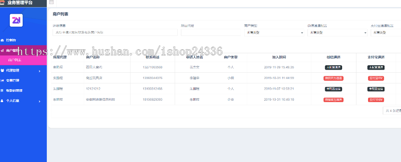Click the 支付宝ISV badge for 13569344376
This screenshot has height=162, width=401.
click(x=376, y=78)
